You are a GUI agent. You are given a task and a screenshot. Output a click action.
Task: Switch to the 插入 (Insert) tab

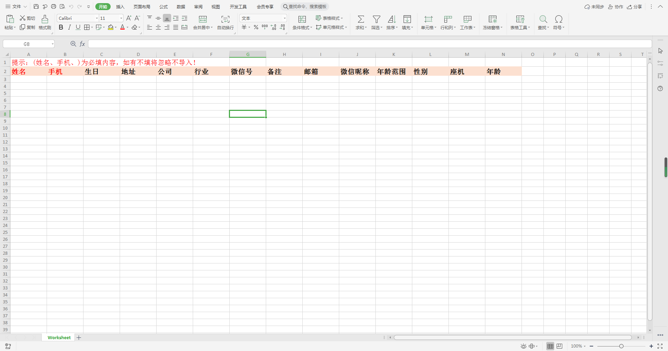pyautogui.click(x=120, y=7)
